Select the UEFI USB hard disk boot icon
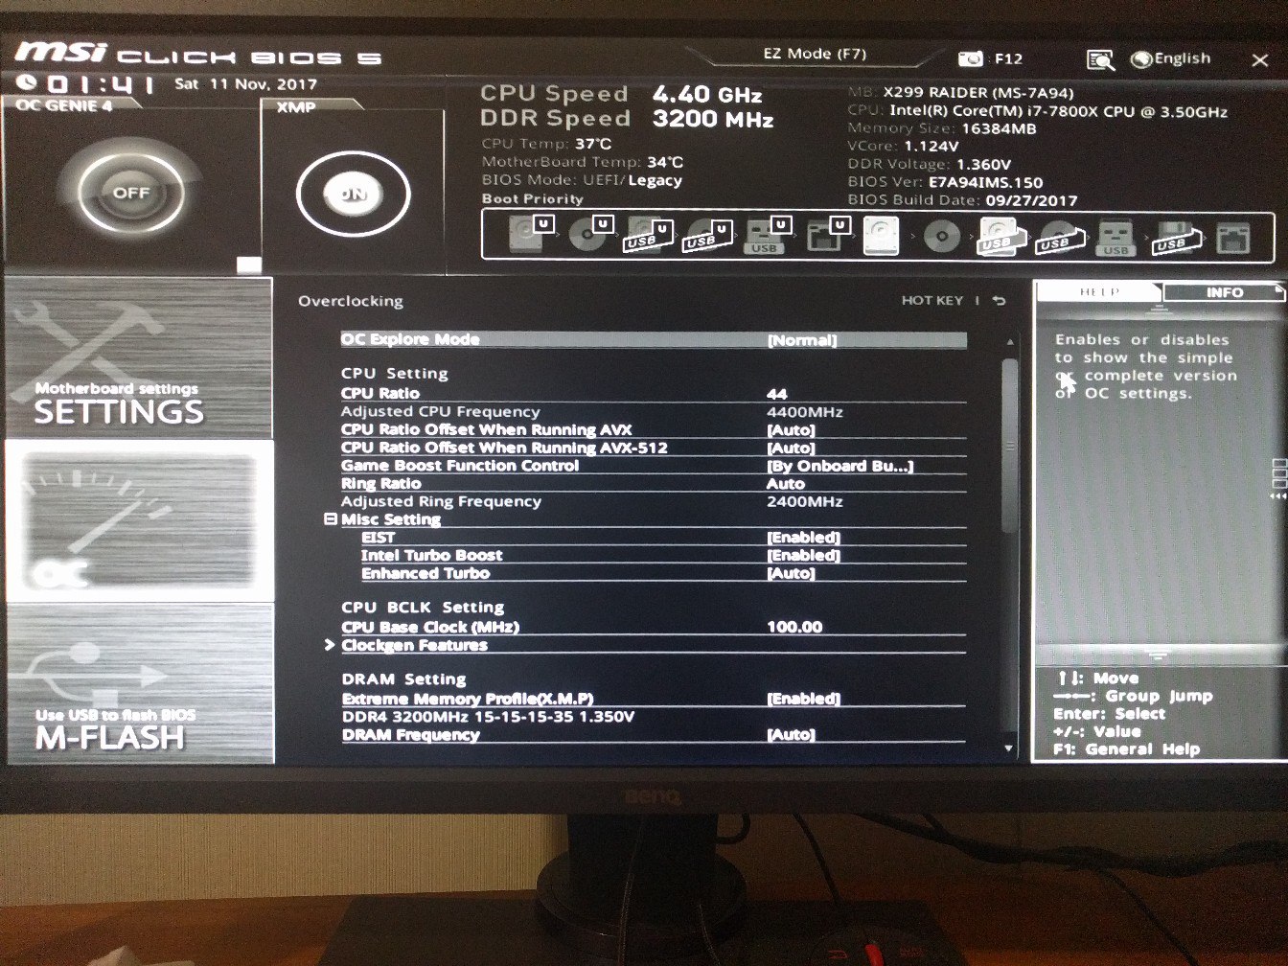The width and height of the screenshot is (1288, 966). [x=649, y=235]
